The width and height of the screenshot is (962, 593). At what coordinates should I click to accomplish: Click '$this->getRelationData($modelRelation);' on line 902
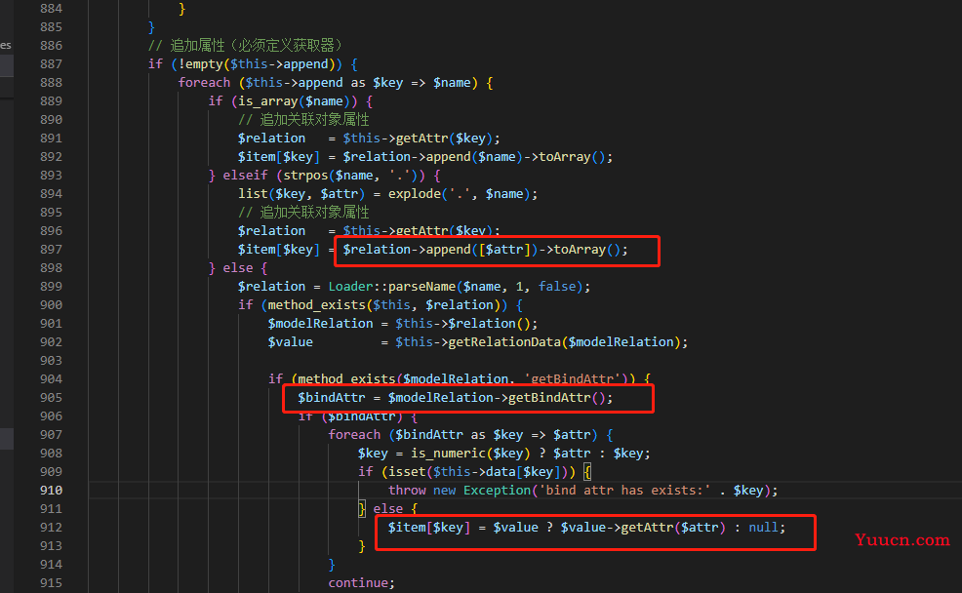[541, 342]
